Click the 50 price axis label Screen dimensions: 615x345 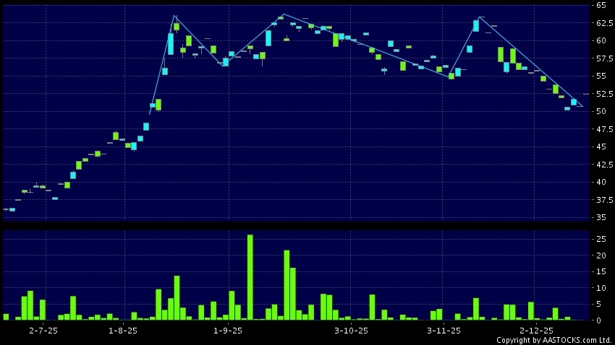pos(601,111)
